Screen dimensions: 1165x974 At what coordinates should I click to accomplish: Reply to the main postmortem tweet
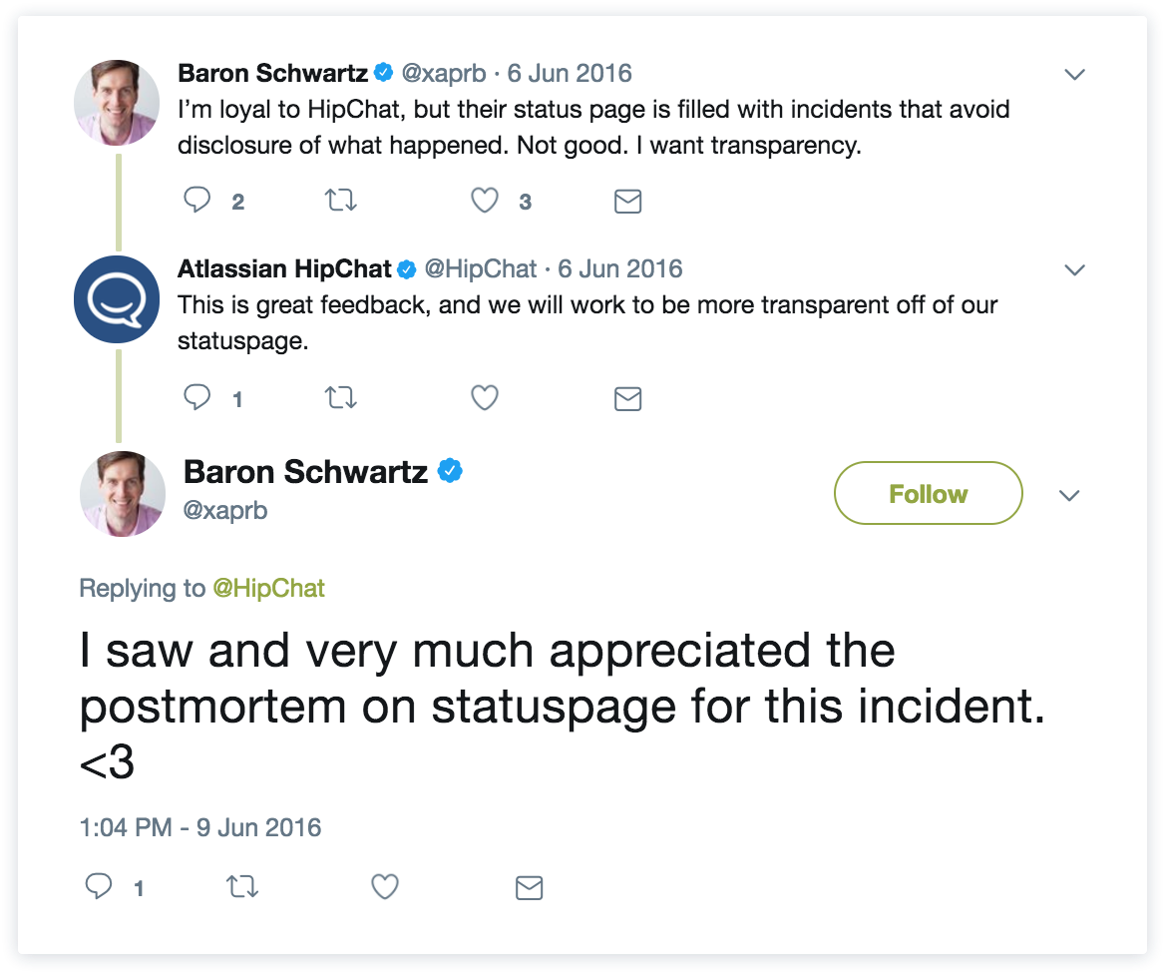[x=99, y=886]
